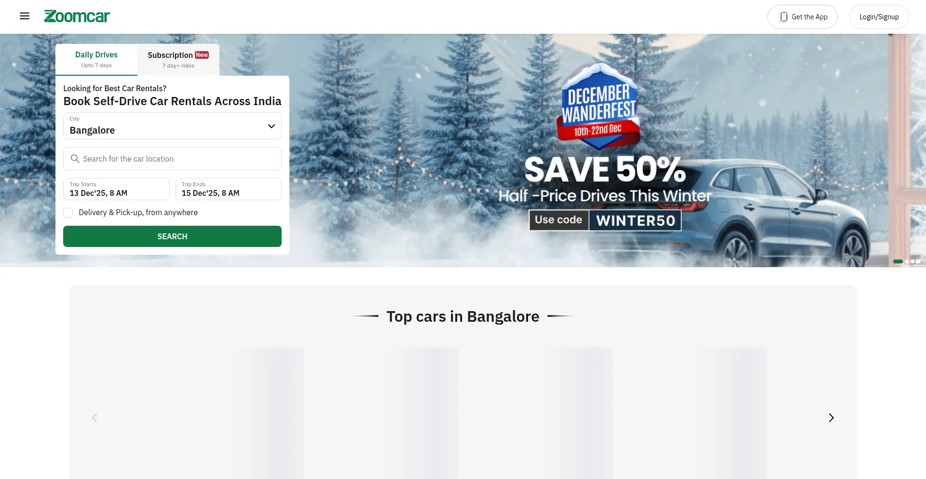Viewport: 926px width, 479px height.
Task: Select the second banner carousel dot
Action: [x=907, y=261]
